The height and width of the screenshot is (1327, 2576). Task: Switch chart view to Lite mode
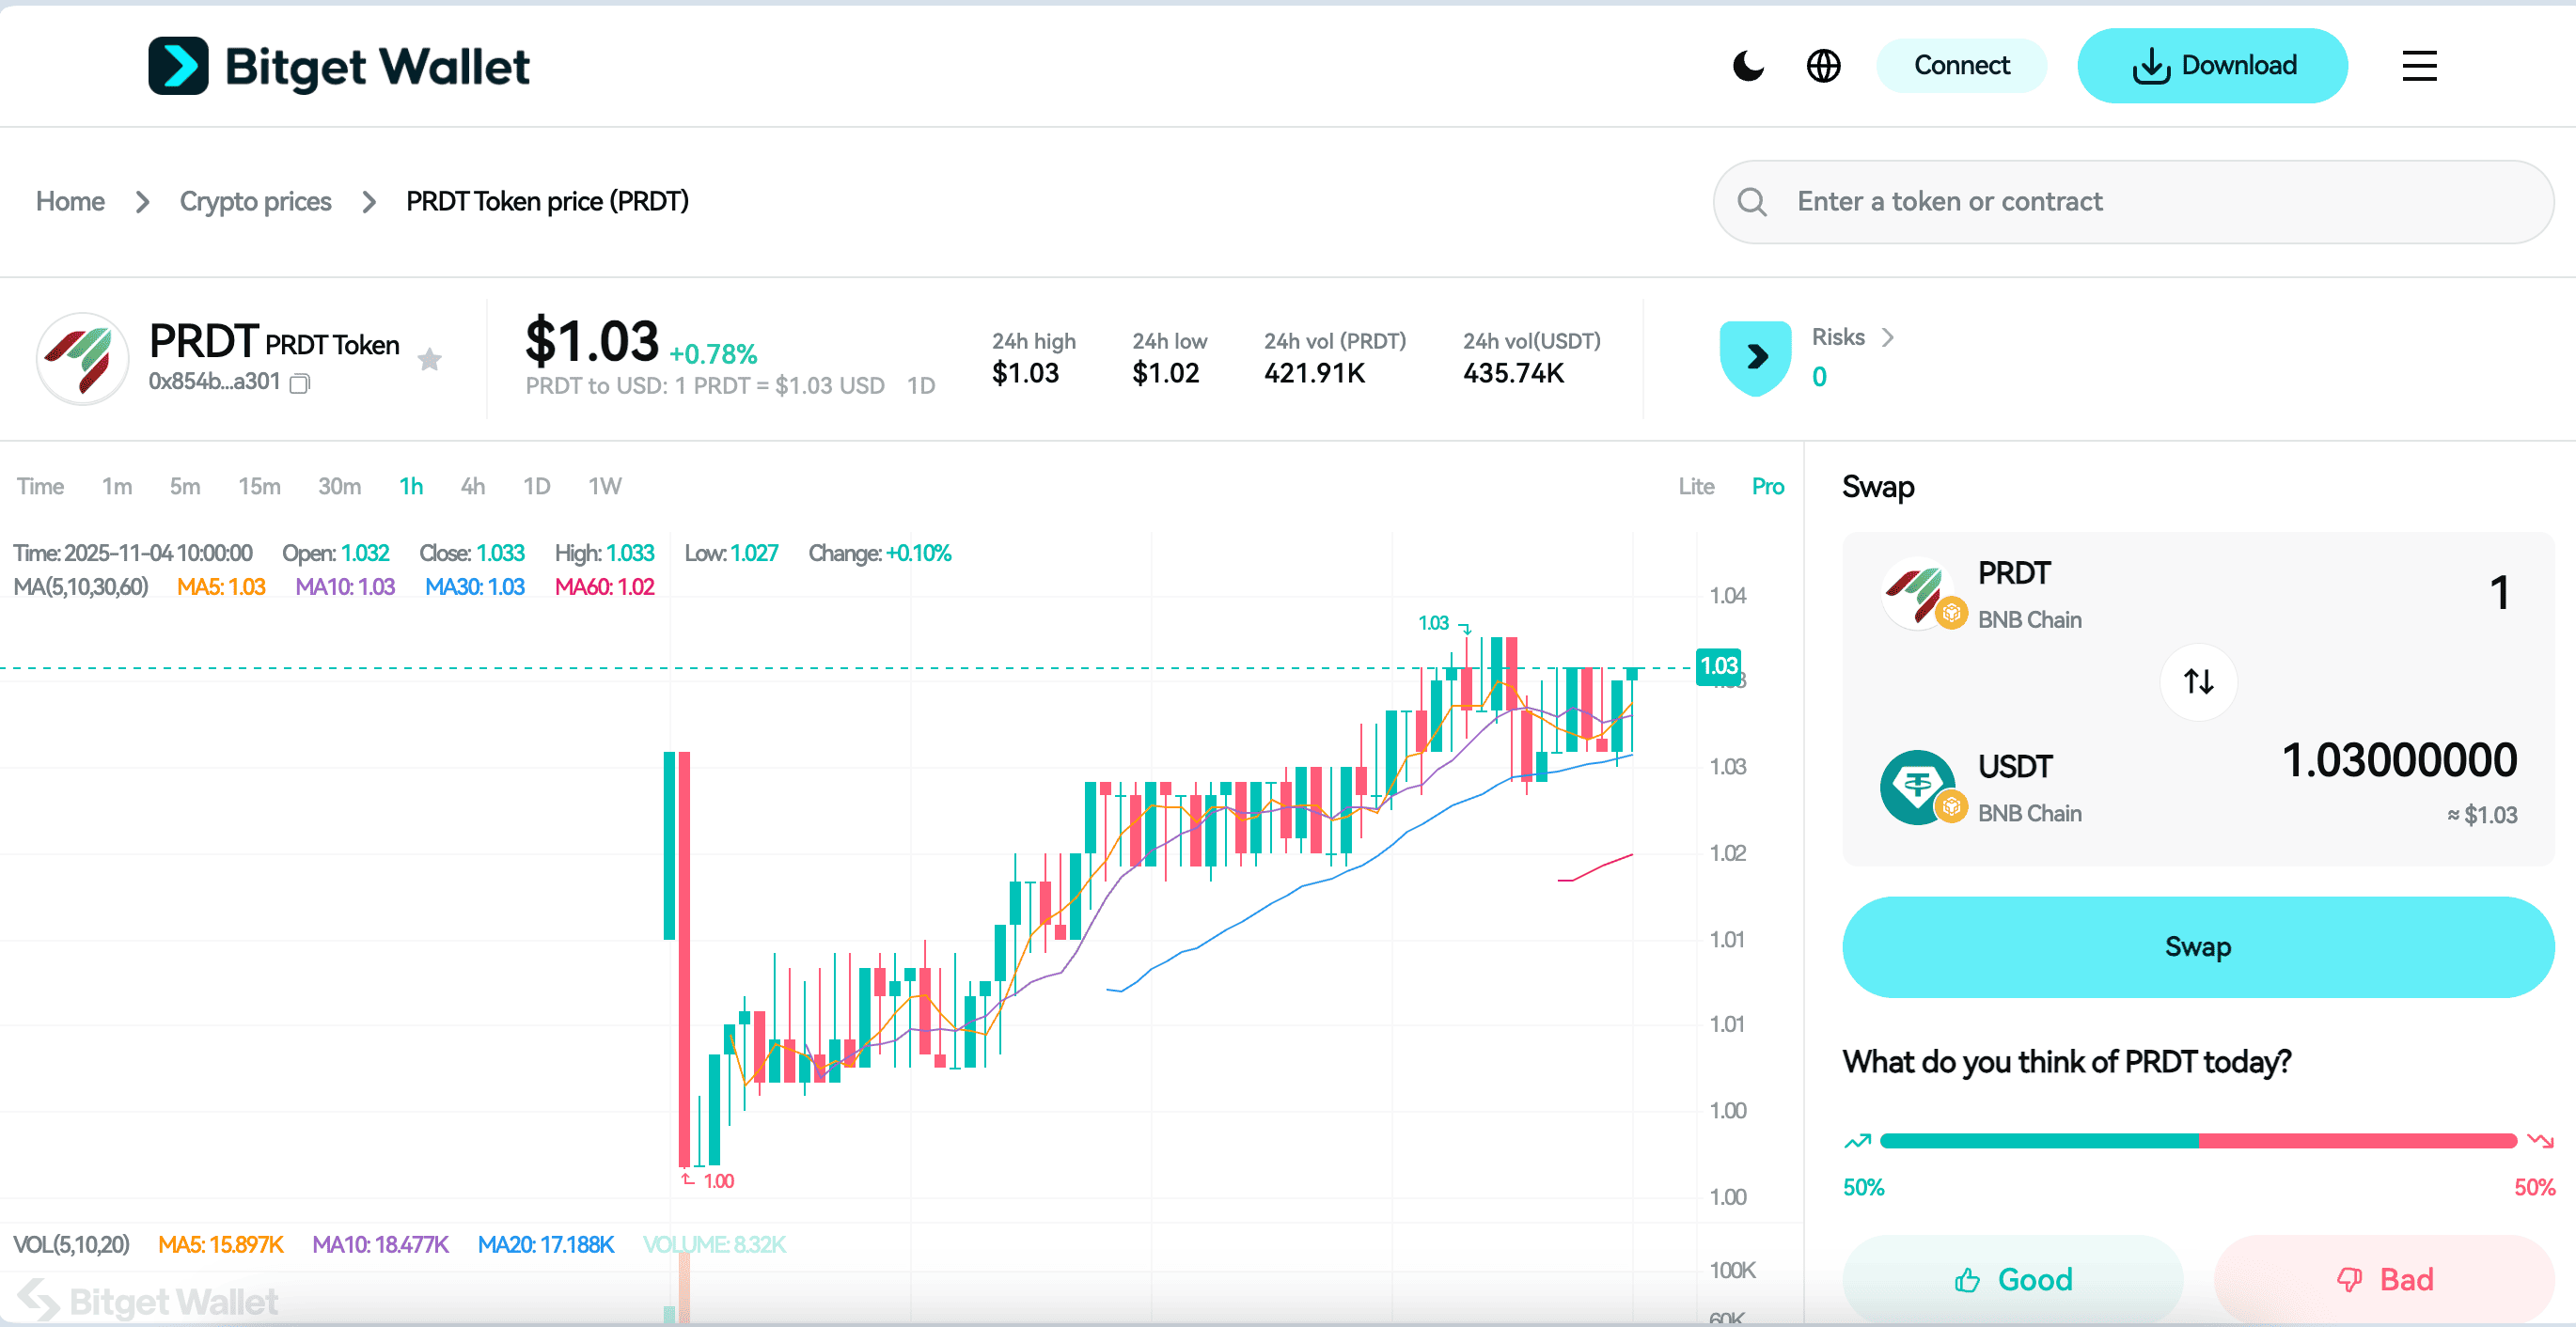pos(1696,486)
